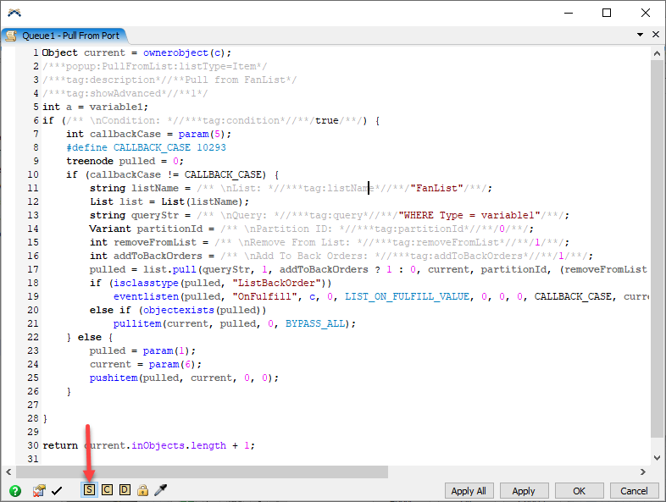Screen dimensions: 666x502
Task: Click the vertical scrollbar down arrow
Action: (657, 458)
